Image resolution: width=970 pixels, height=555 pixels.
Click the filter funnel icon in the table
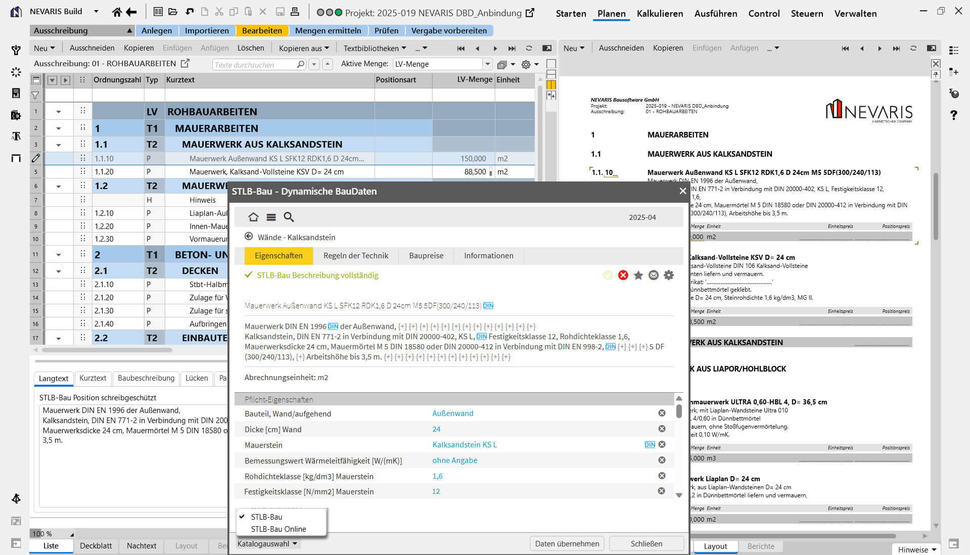pos(35,95)
